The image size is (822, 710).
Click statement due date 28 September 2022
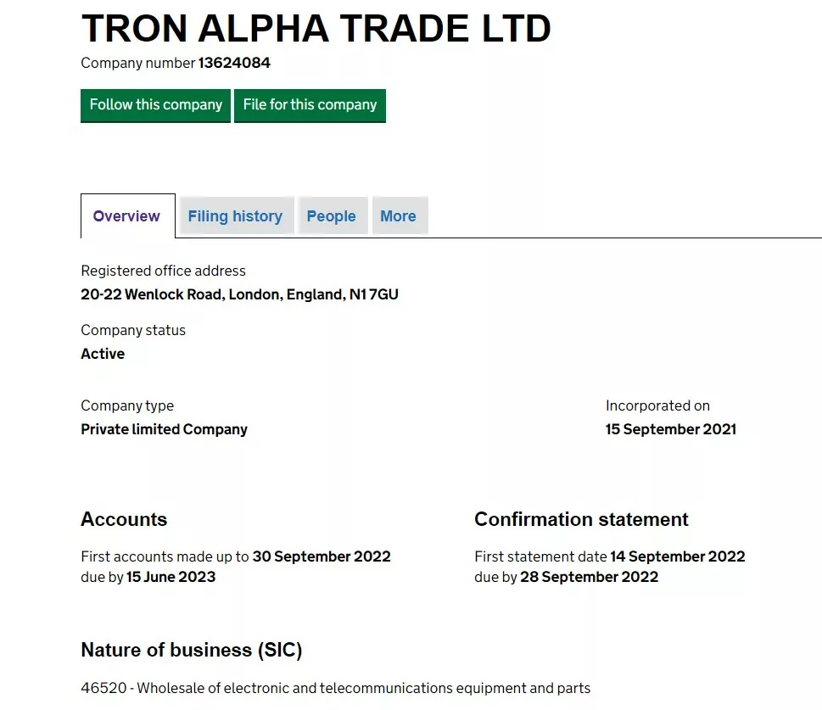tap(590, 577)
